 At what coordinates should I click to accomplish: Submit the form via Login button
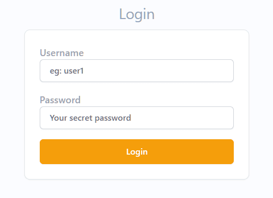click(137, 151)
